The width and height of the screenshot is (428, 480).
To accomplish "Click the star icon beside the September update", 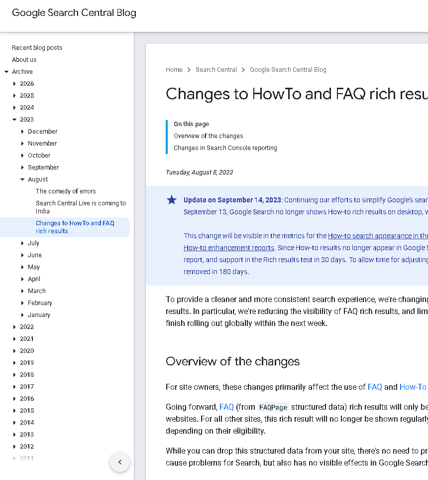I will tap(172, 200).
